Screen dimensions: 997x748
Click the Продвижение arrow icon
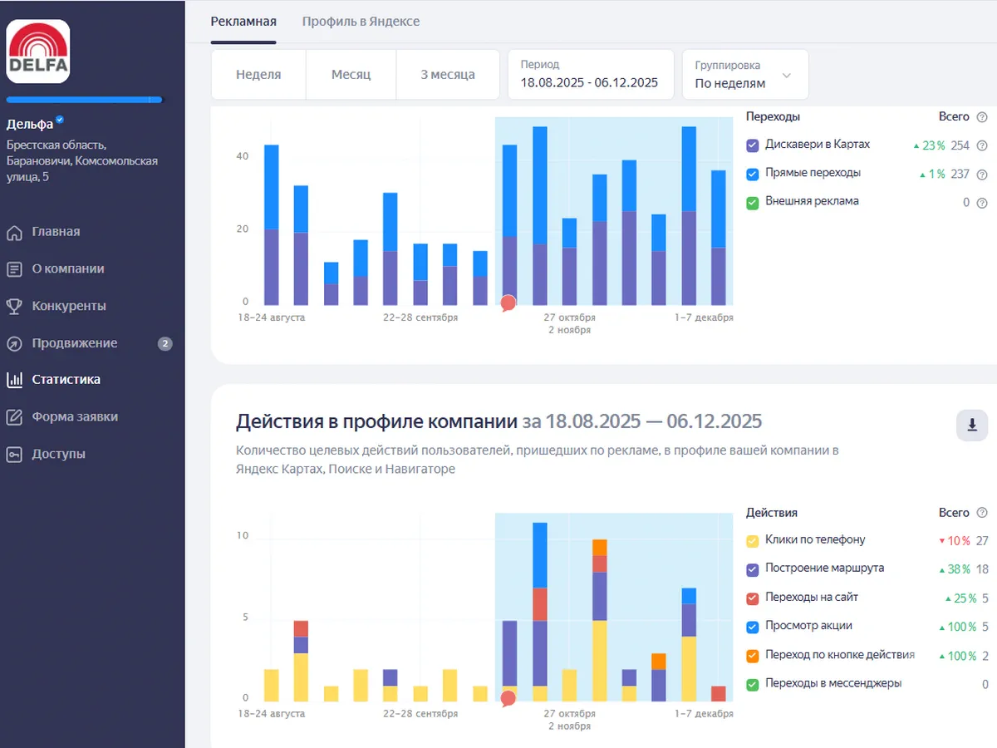click(14, 343)
